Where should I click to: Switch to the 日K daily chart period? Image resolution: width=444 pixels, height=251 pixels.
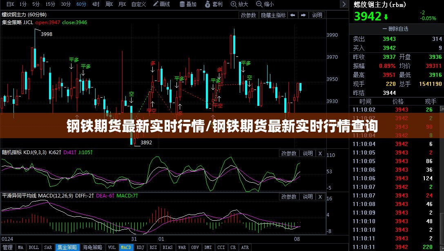coord(10,4)
